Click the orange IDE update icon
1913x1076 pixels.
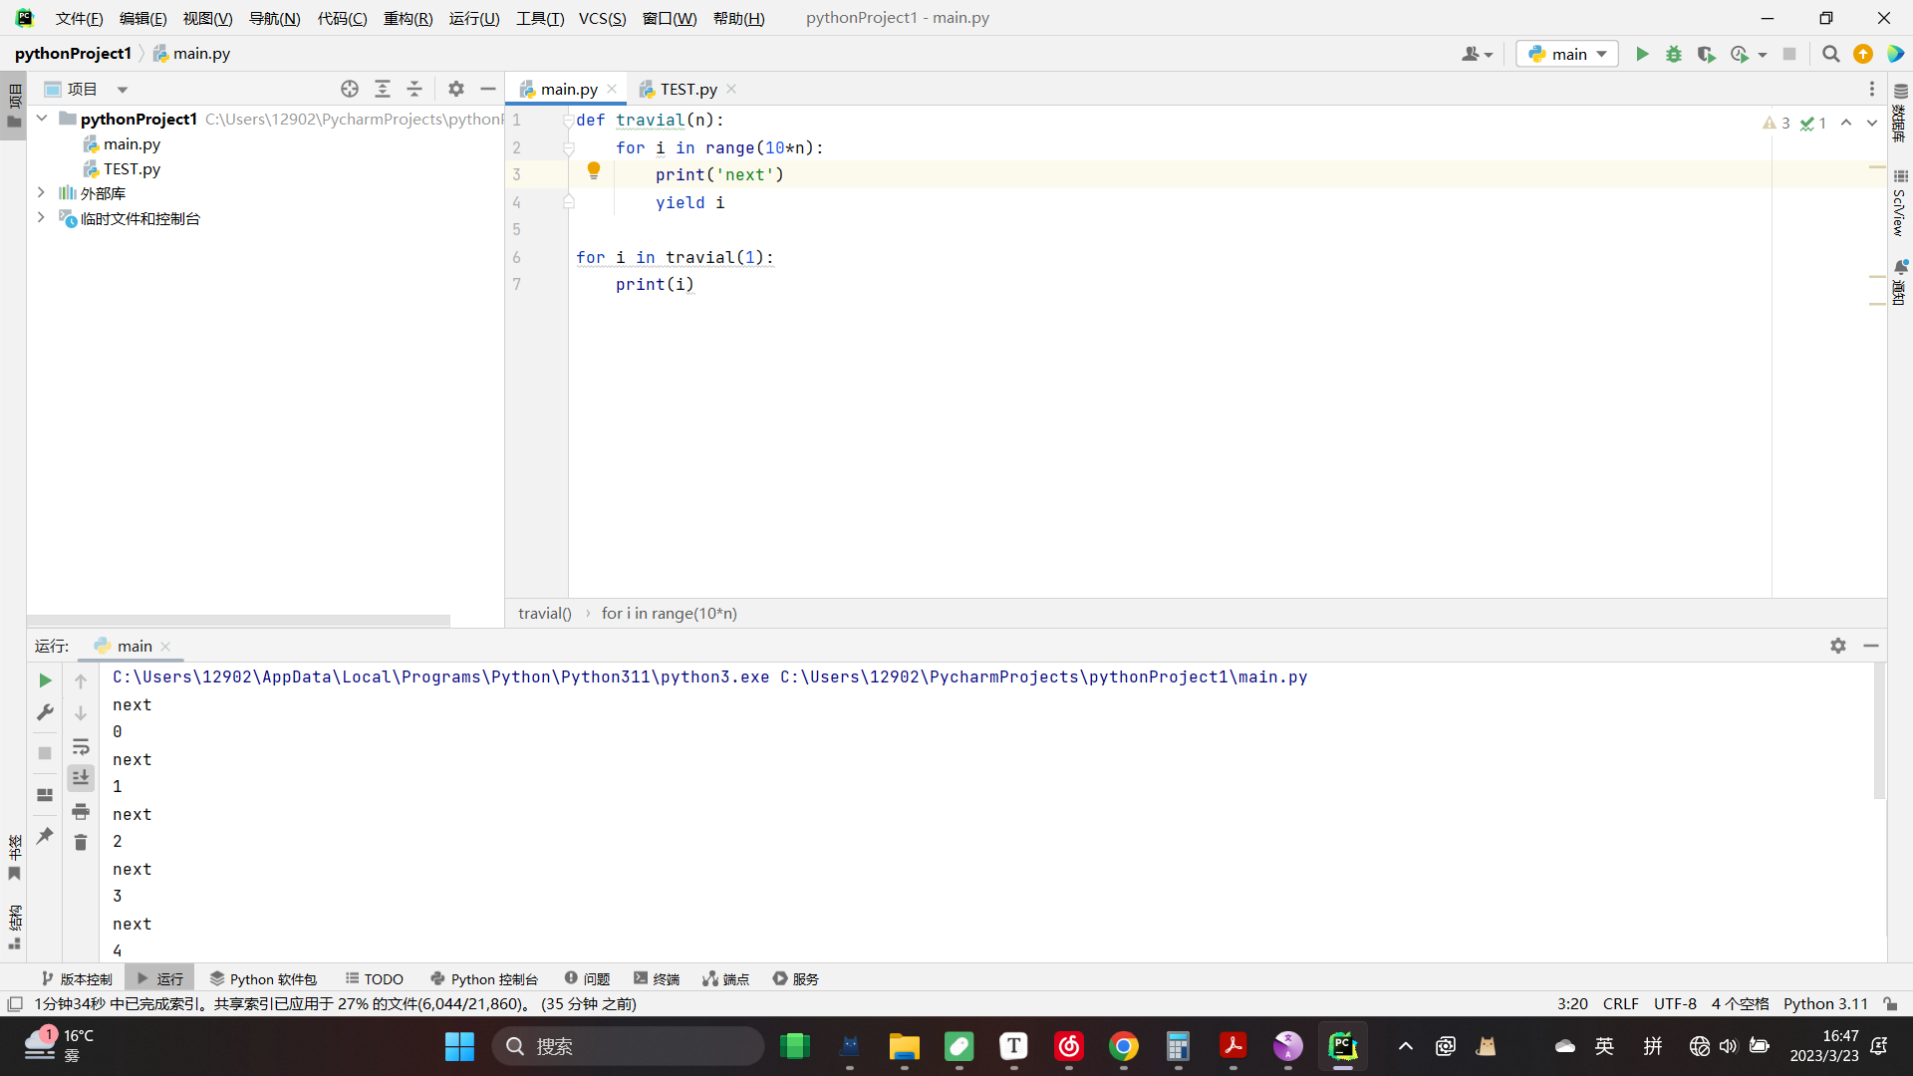1863,54
